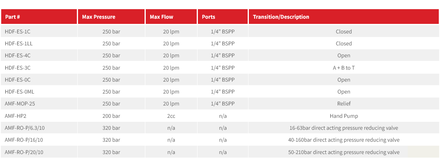Screen dimensions: 440x162
Task: Click part number AMF-RO-P/6.3/10
Action: 24,128
